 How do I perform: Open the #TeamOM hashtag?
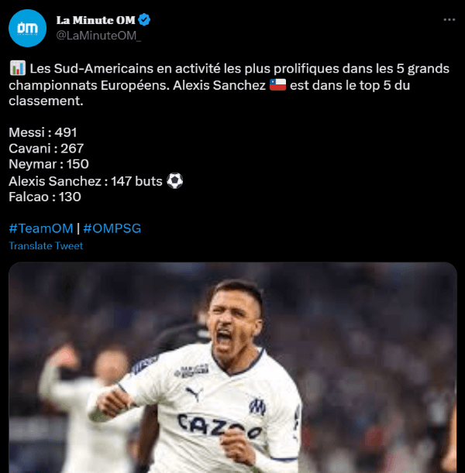pyautogui.click(x=41, y=228)
